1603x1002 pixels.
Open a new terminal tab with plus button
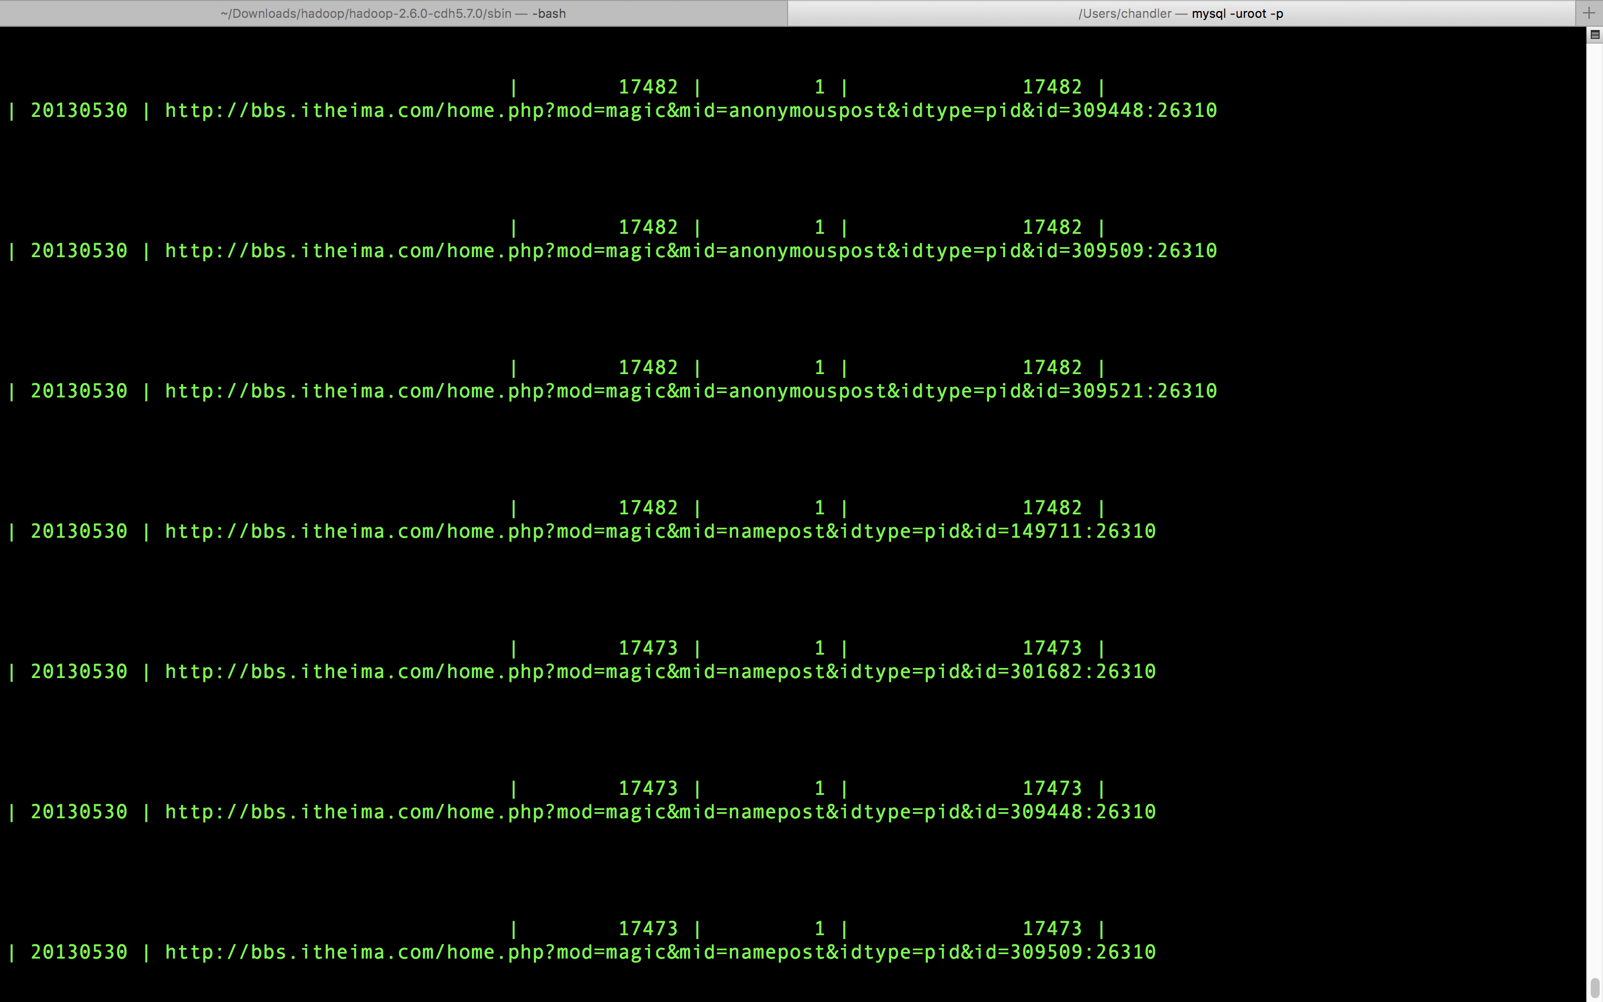pyautogui.click(x=1589, y=13)
